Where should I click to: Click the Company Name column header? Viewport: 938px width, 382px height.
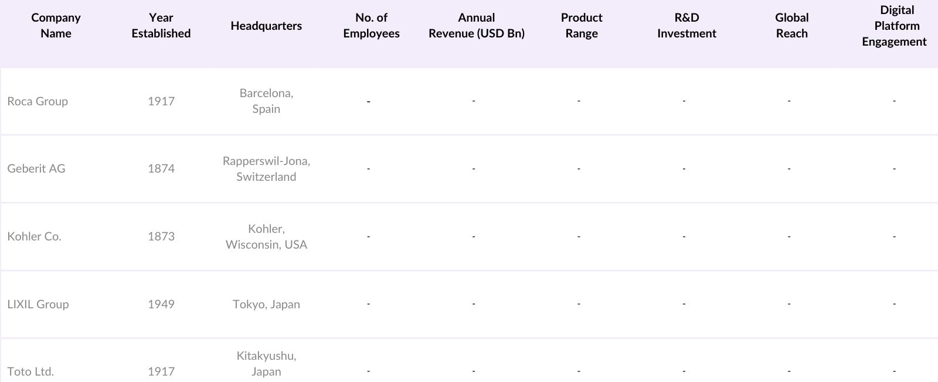tap(56, 26)
